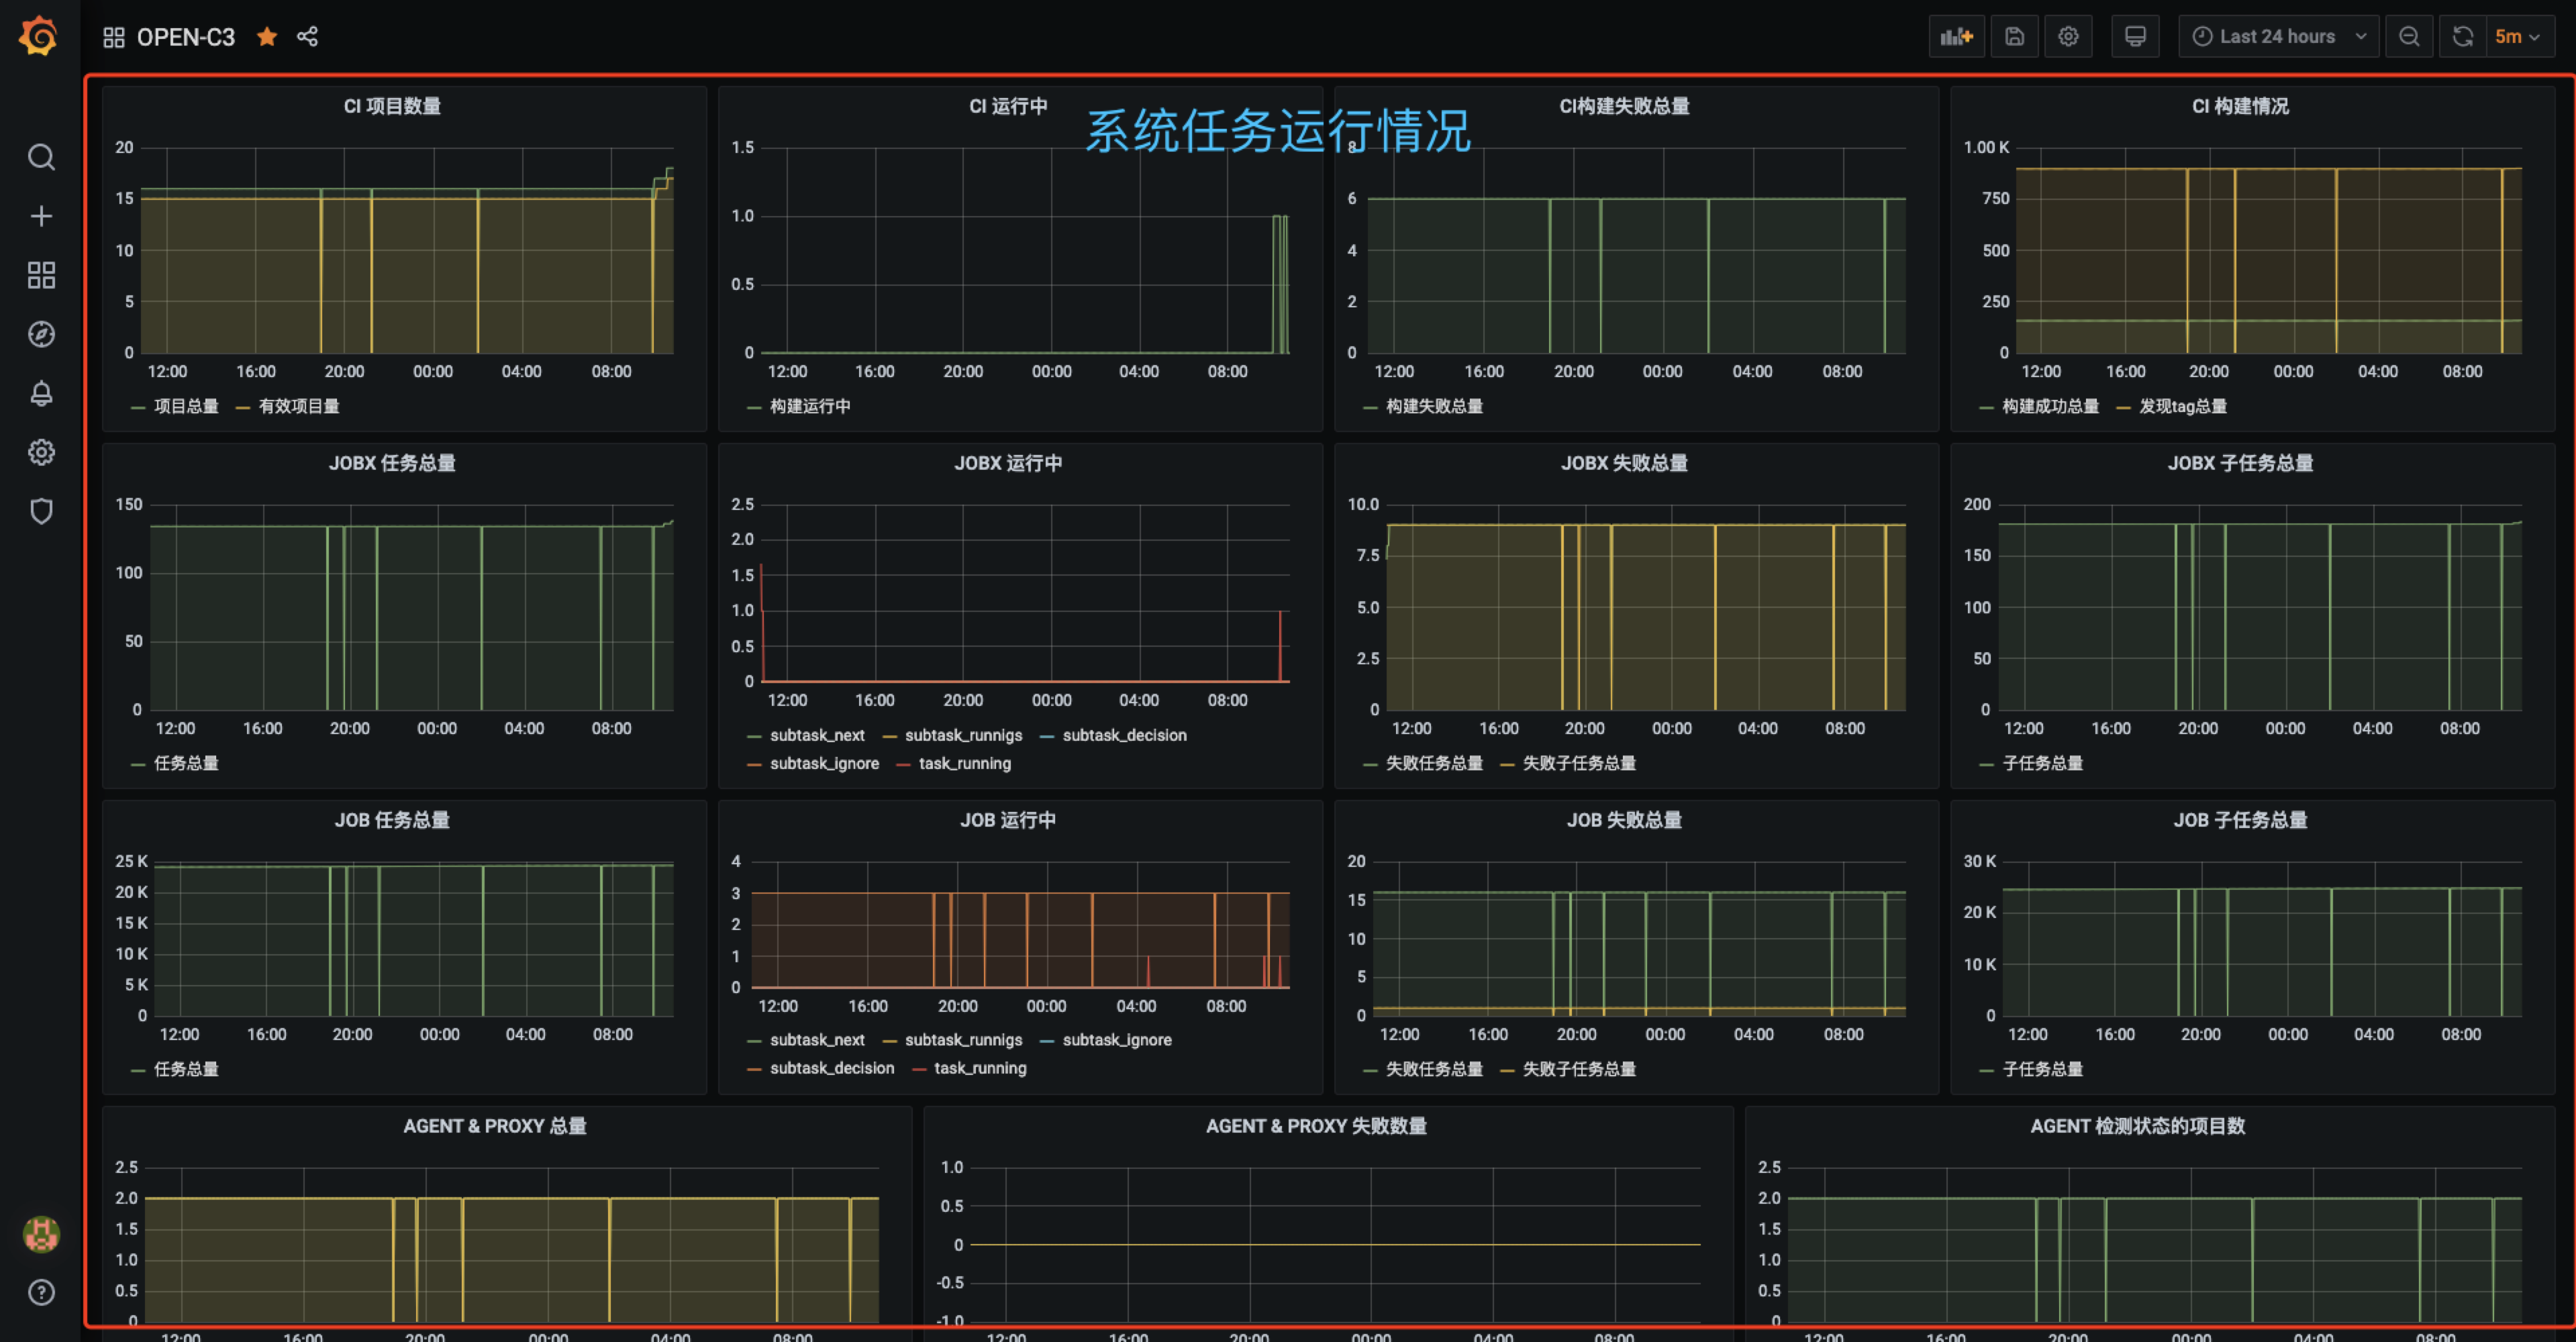The height and width of the screenshot is (1342, 2576).
Task: Click the dashboard grid icon beside OPEN-C3
Action: click(113, 37)
